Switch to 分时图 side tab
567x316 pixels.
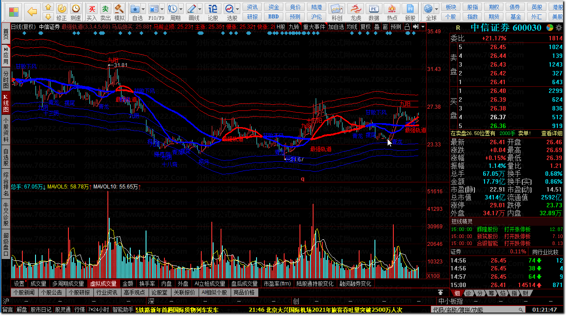pyautogui.click(x=6, y=79)
